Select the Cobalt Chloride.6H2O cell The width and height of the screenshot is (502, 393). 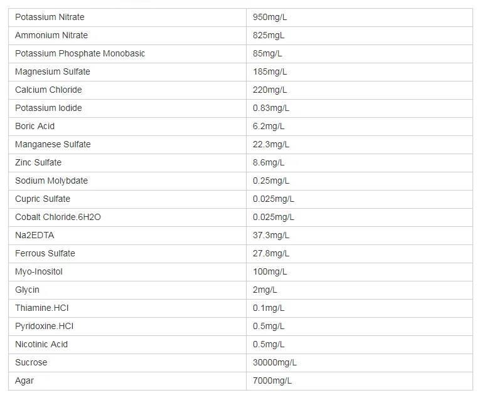point(58,217)
